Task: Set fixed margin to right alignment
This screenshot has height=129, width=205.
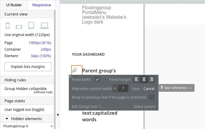Action: pyautogui.click(x=151, y=79)
